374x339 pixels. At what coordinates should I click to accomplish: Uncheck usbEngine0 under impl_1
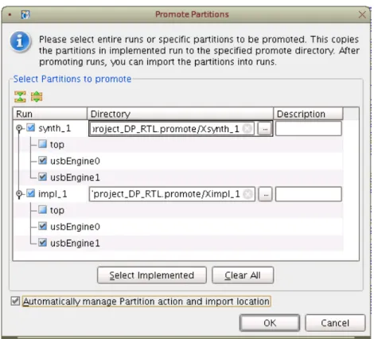42,226
